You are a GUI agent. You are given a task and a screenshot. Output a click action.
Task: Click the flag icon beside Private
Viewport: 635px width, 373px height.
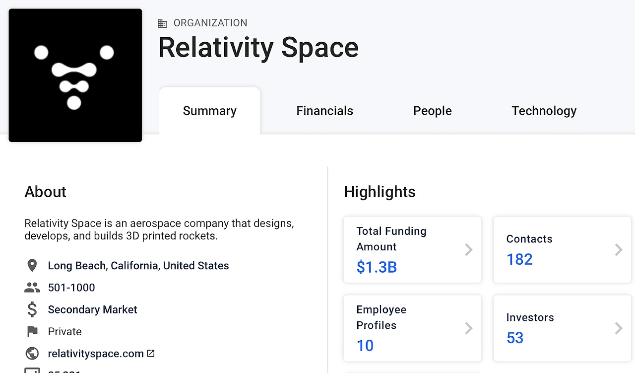point(32,331)
